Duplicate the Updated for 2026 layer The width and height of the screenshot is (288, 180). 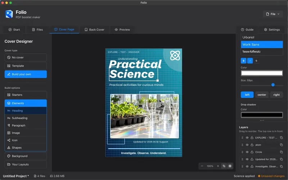click(x=281, y=159)
